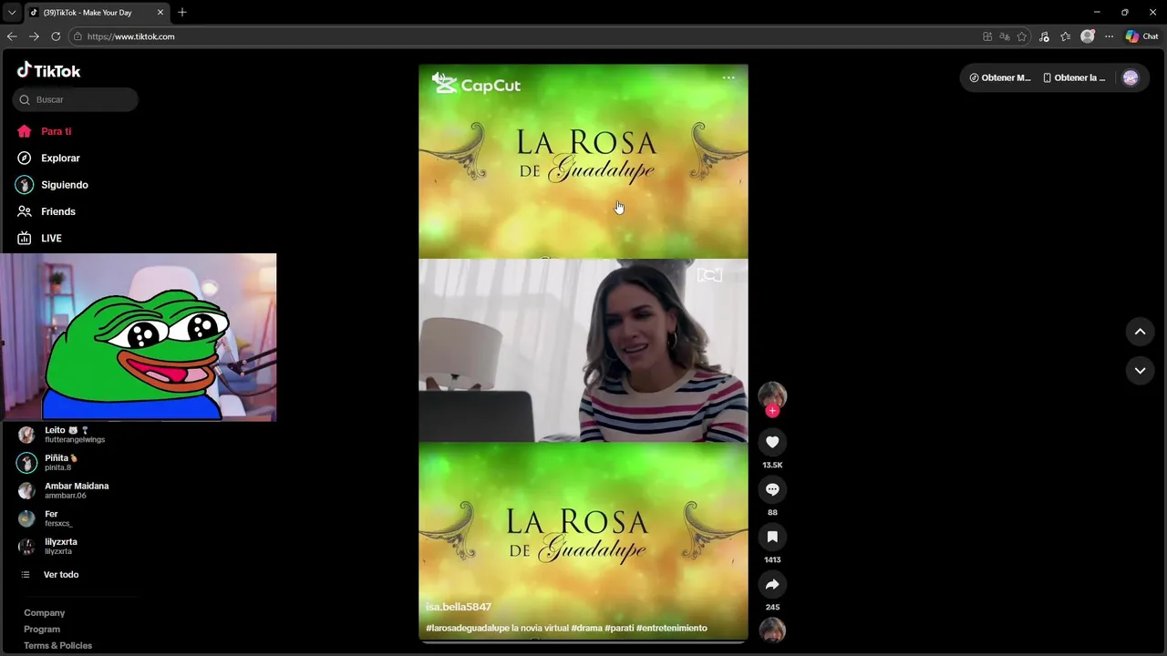Image resolution: width=1167 pixels, height=656 pixels.
Task: Follow creator with the red plus badge
Action: tap(772, 411)
